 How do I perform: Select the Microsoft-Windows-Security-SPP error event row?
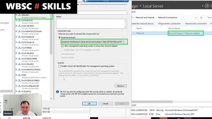point(163,114)
